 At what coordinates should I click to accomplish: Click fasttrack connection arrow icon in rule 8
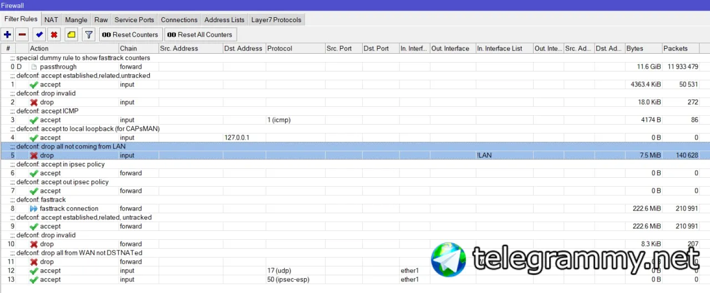tap(34, 208)
